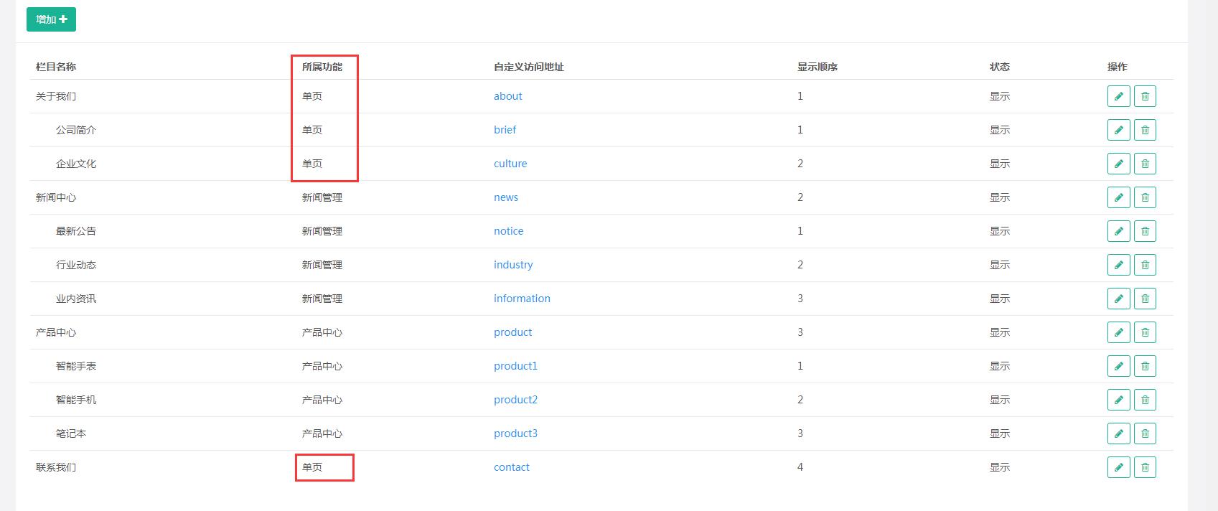The width and height of the screenshot is (1218, 511).
Task: Delete the 企业文化 column entry
Action: coord(1145,164)
